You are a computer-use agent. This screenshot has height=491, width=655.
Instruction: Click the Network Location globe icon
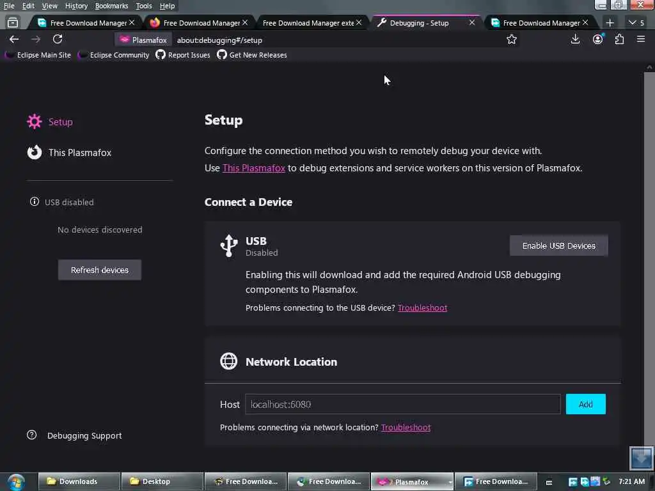point(228,361)
